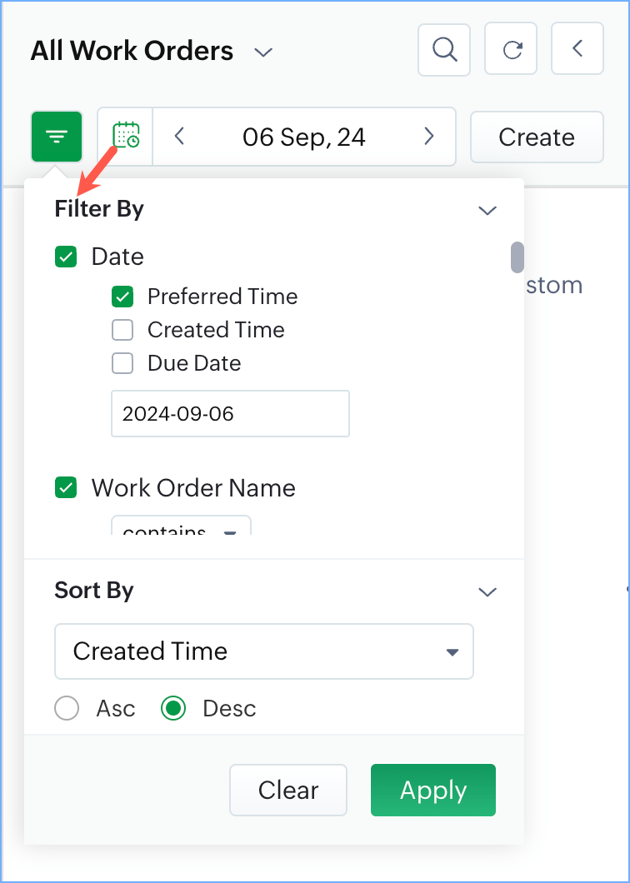Open the calendar date picker icon
The image size is (630, 883).
point(126,137)
